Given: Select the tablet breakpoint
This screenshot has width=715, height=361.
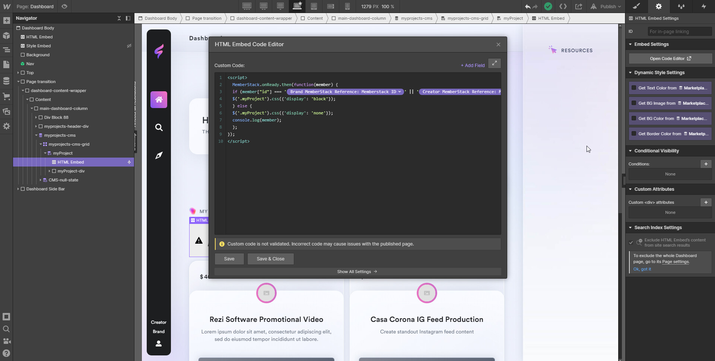Looking at the screenshot, I should point(314,6).
